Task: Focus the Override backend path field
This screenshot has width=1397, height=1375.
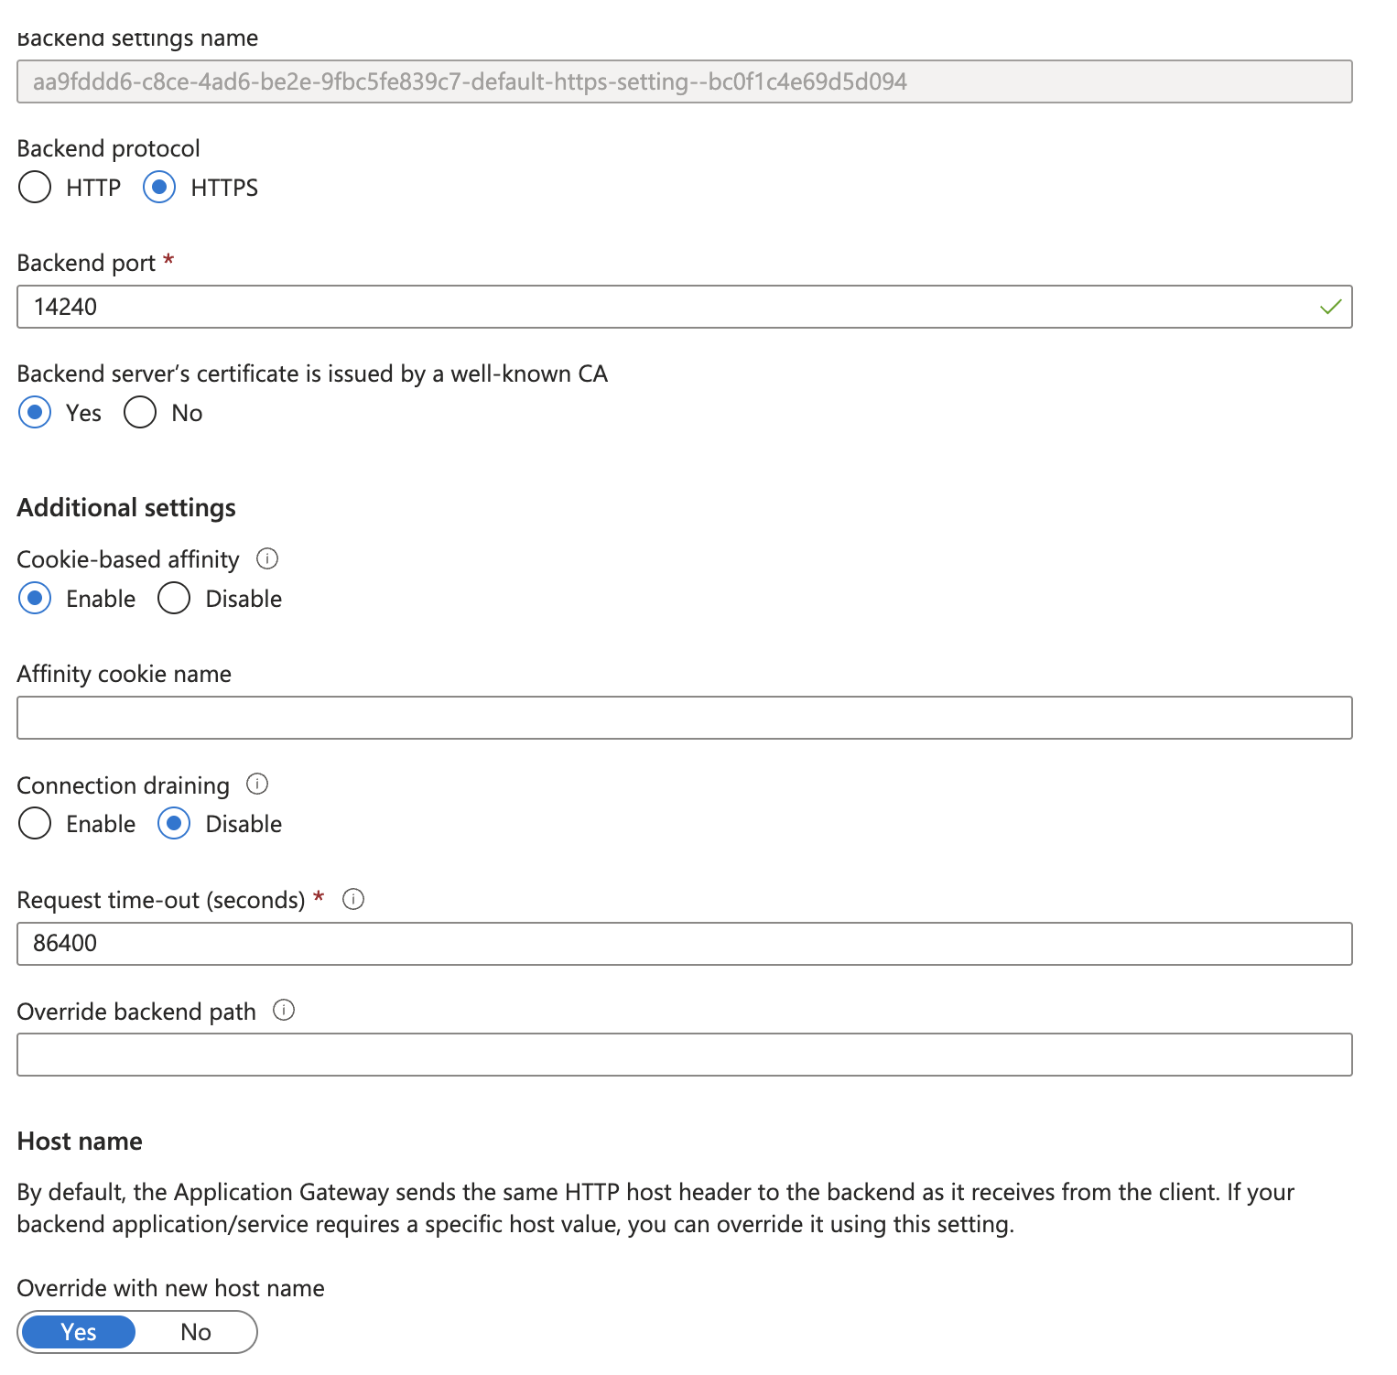Action: point(684,1055)
